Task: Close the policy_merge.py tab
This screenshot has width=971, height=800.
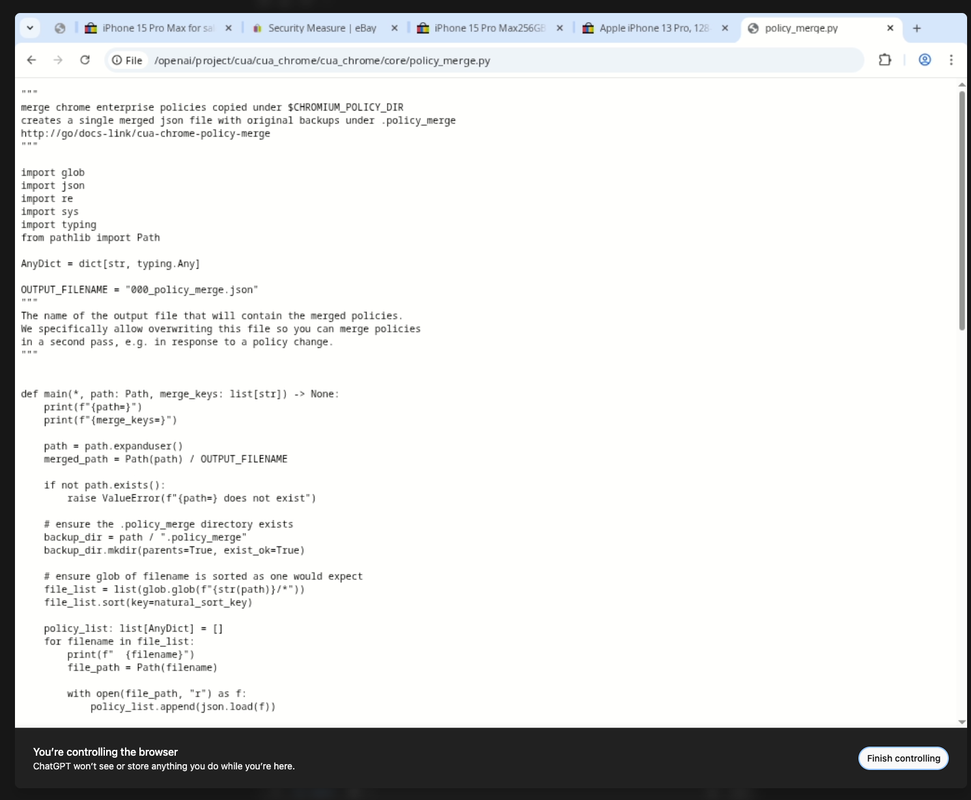Action: coord(890,28)
